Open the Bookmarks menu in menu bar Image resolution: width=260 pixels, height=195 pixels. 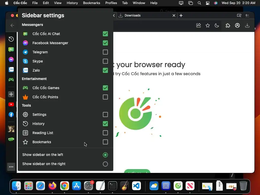(x=91, y=3)
